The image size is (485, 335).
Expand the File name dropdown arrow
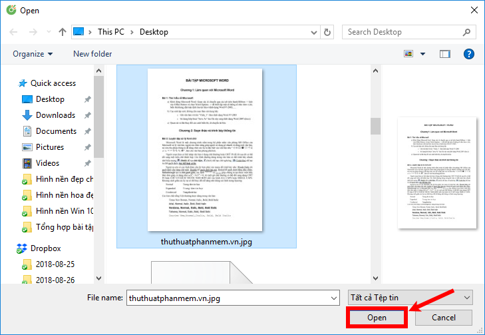334,298
